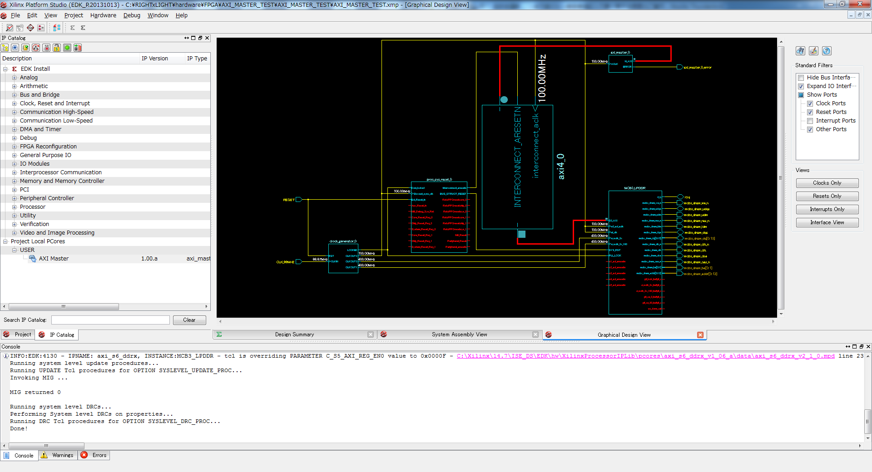Click the red circular refresh catalog icon
Viewport: 872px width, 472px height.
pos(36,48)
